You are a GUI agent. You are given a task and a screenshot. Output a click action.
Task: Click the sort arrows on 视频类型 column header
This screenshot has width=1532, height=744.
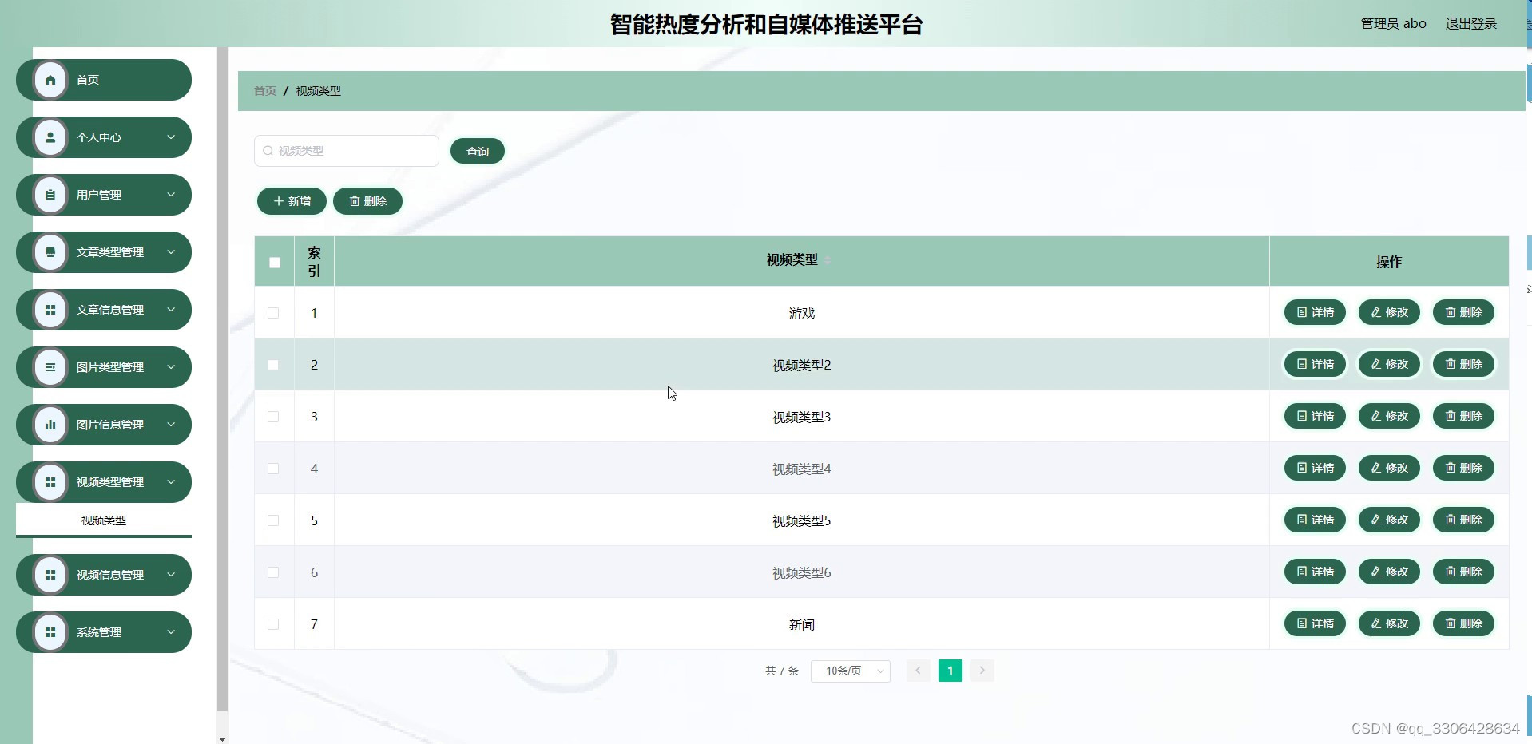point(828,260)
